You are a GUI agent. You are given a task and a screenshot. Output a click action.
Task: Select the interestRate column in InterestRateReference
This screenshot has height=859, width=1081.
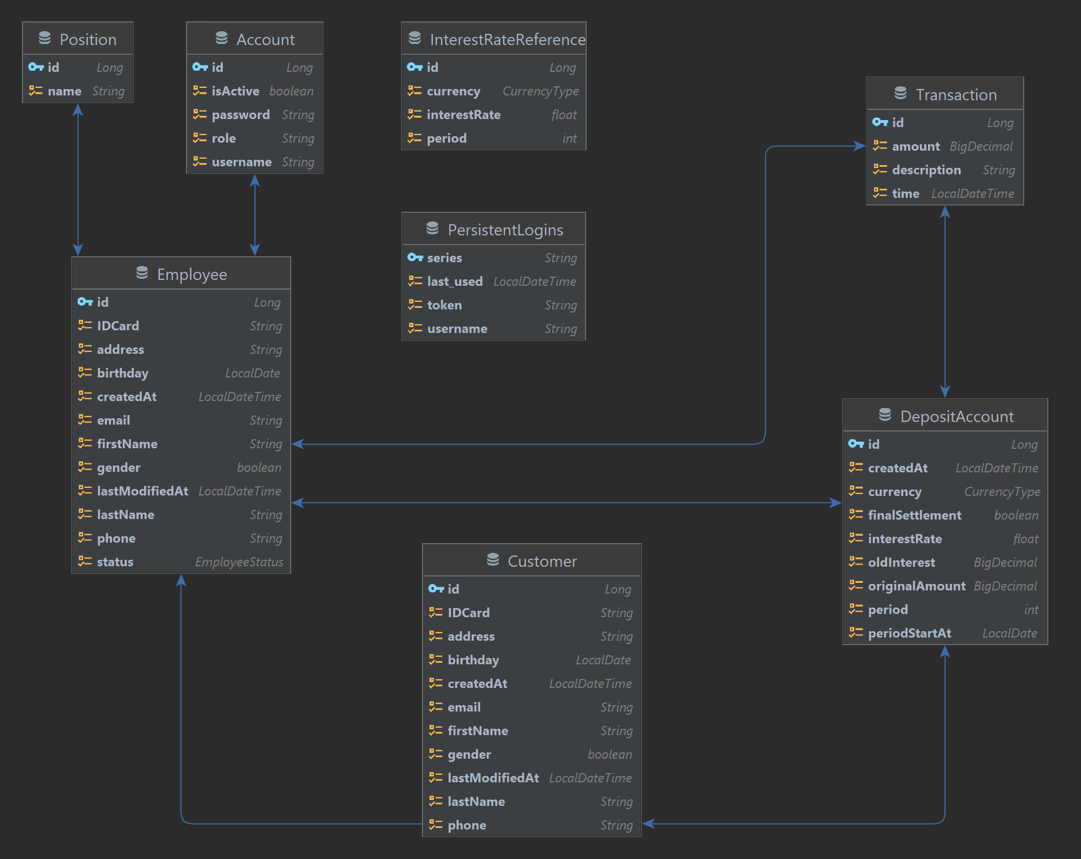point(494,114)
